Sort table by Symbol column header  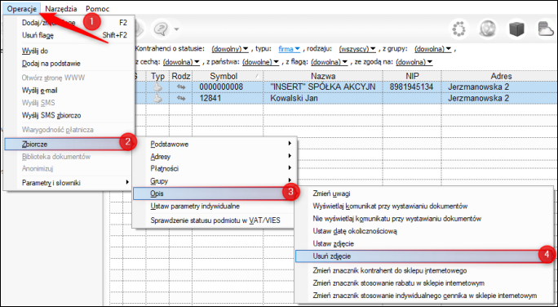[228, 76]
